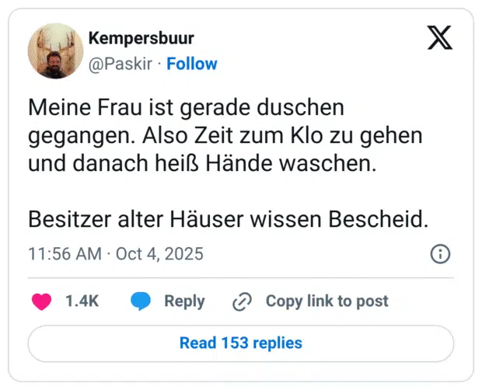
Task: Click the line "Meine Frau ist gerade duschen"
Action: coord(186,106)
